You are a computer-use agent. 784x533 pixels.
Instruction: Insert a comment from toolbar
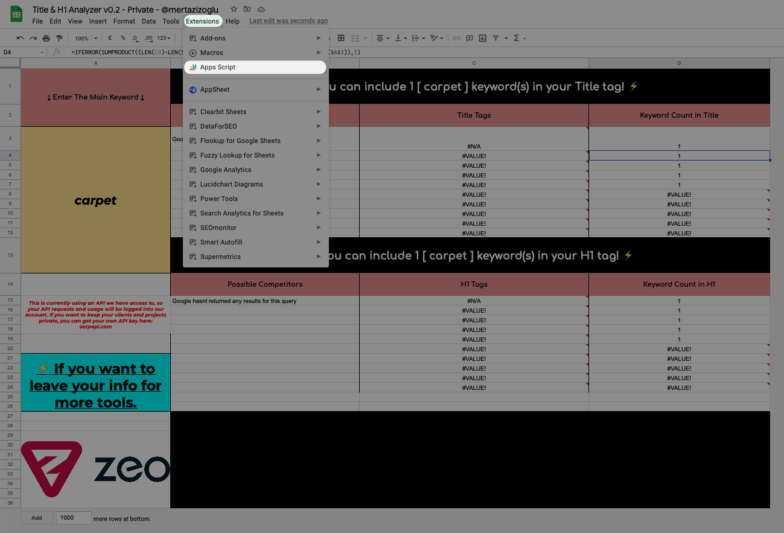point(470,38)
